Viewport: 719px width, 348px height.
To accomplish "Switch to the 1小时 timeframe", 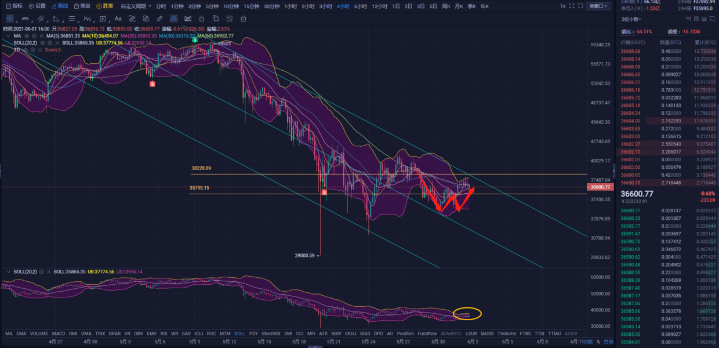I will (291, 6).
